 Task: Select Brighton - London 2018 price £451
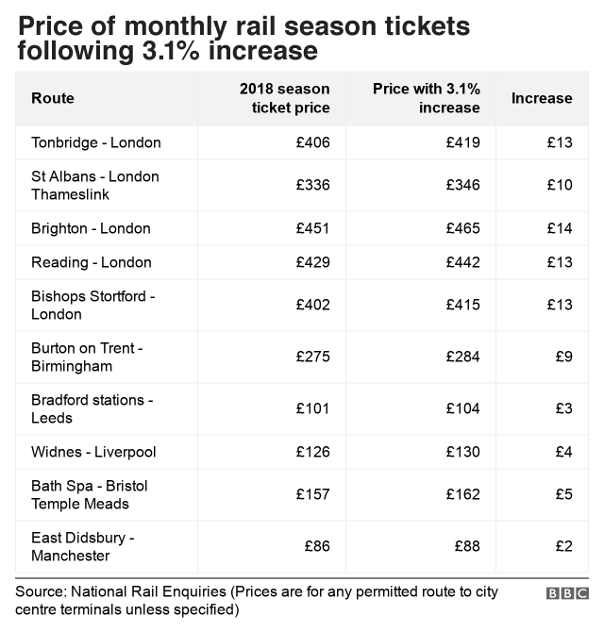pos(313,228)
